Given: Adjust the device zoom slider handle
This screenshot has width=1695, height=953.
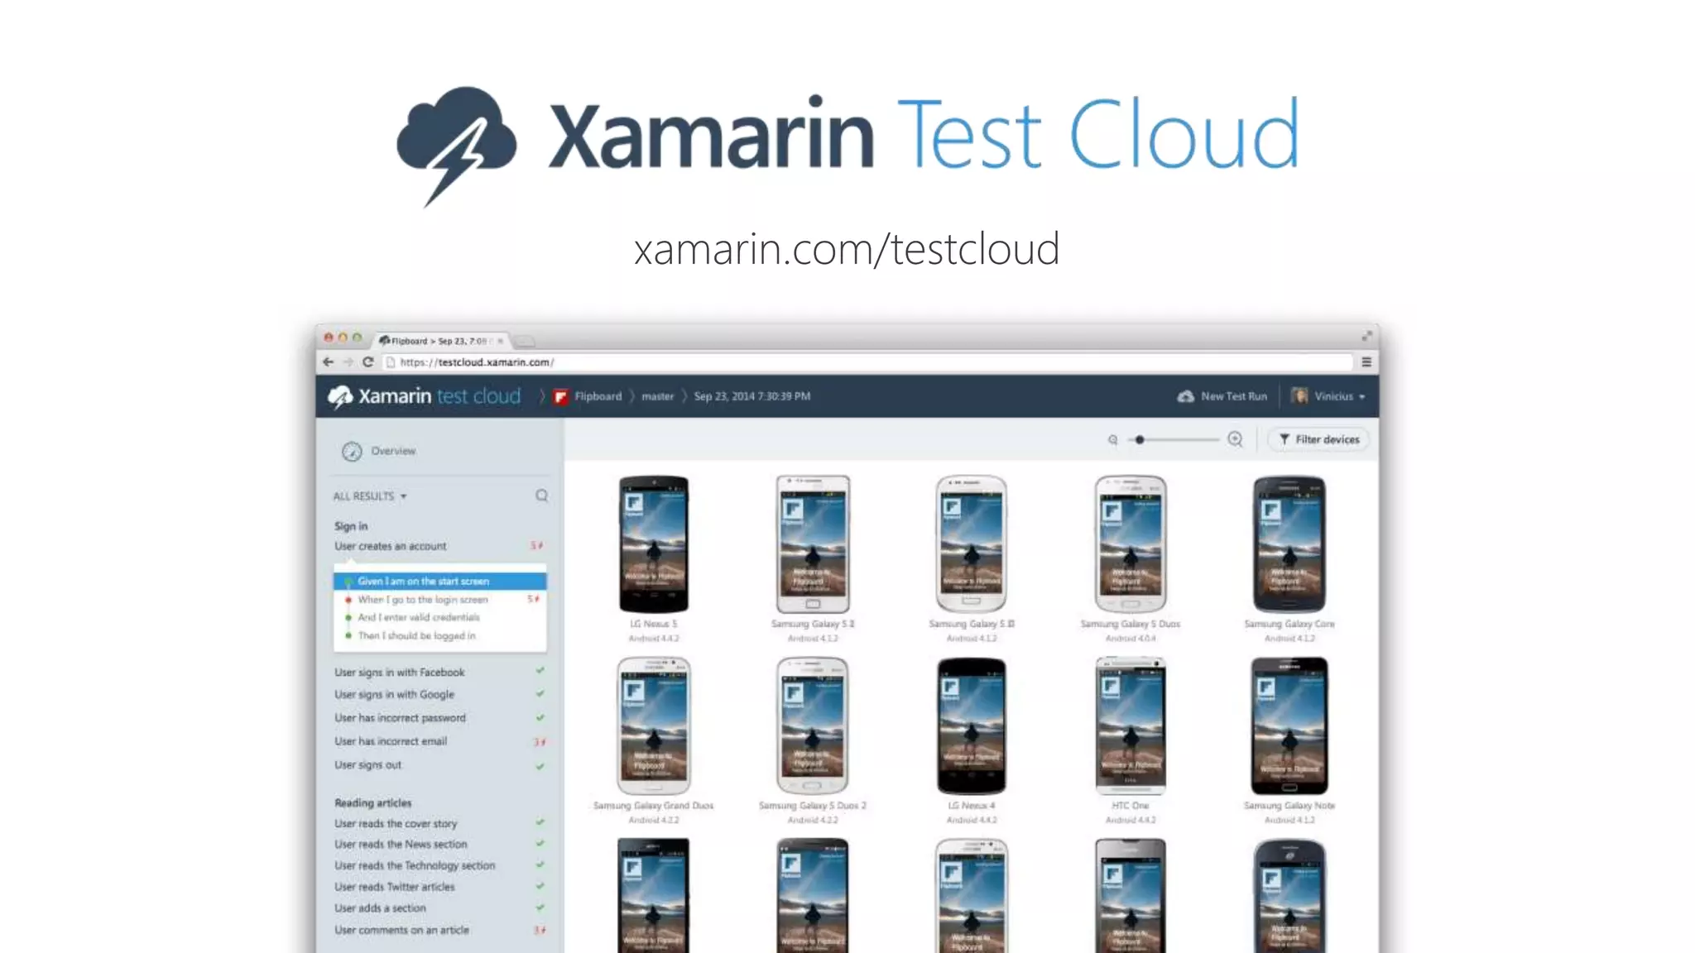Looking at the screenshot, I should point(1140,439).
